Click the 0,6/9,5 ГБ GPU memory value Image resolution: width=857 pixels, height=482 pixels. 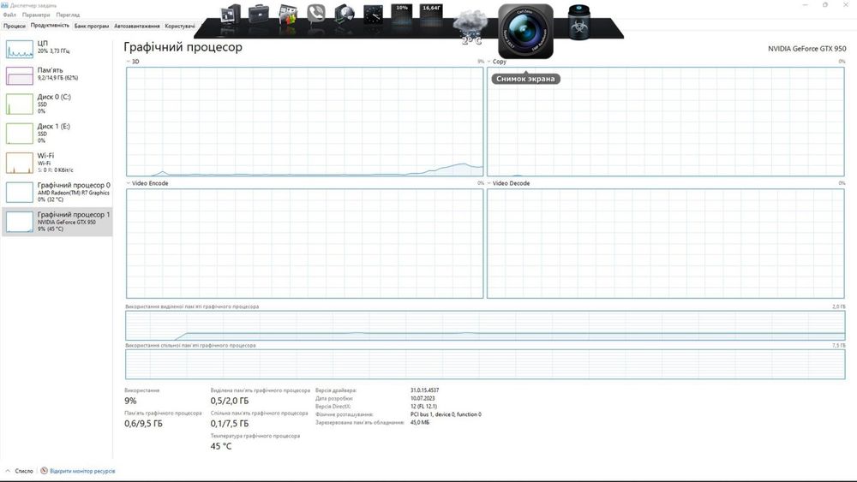point(143,424)
